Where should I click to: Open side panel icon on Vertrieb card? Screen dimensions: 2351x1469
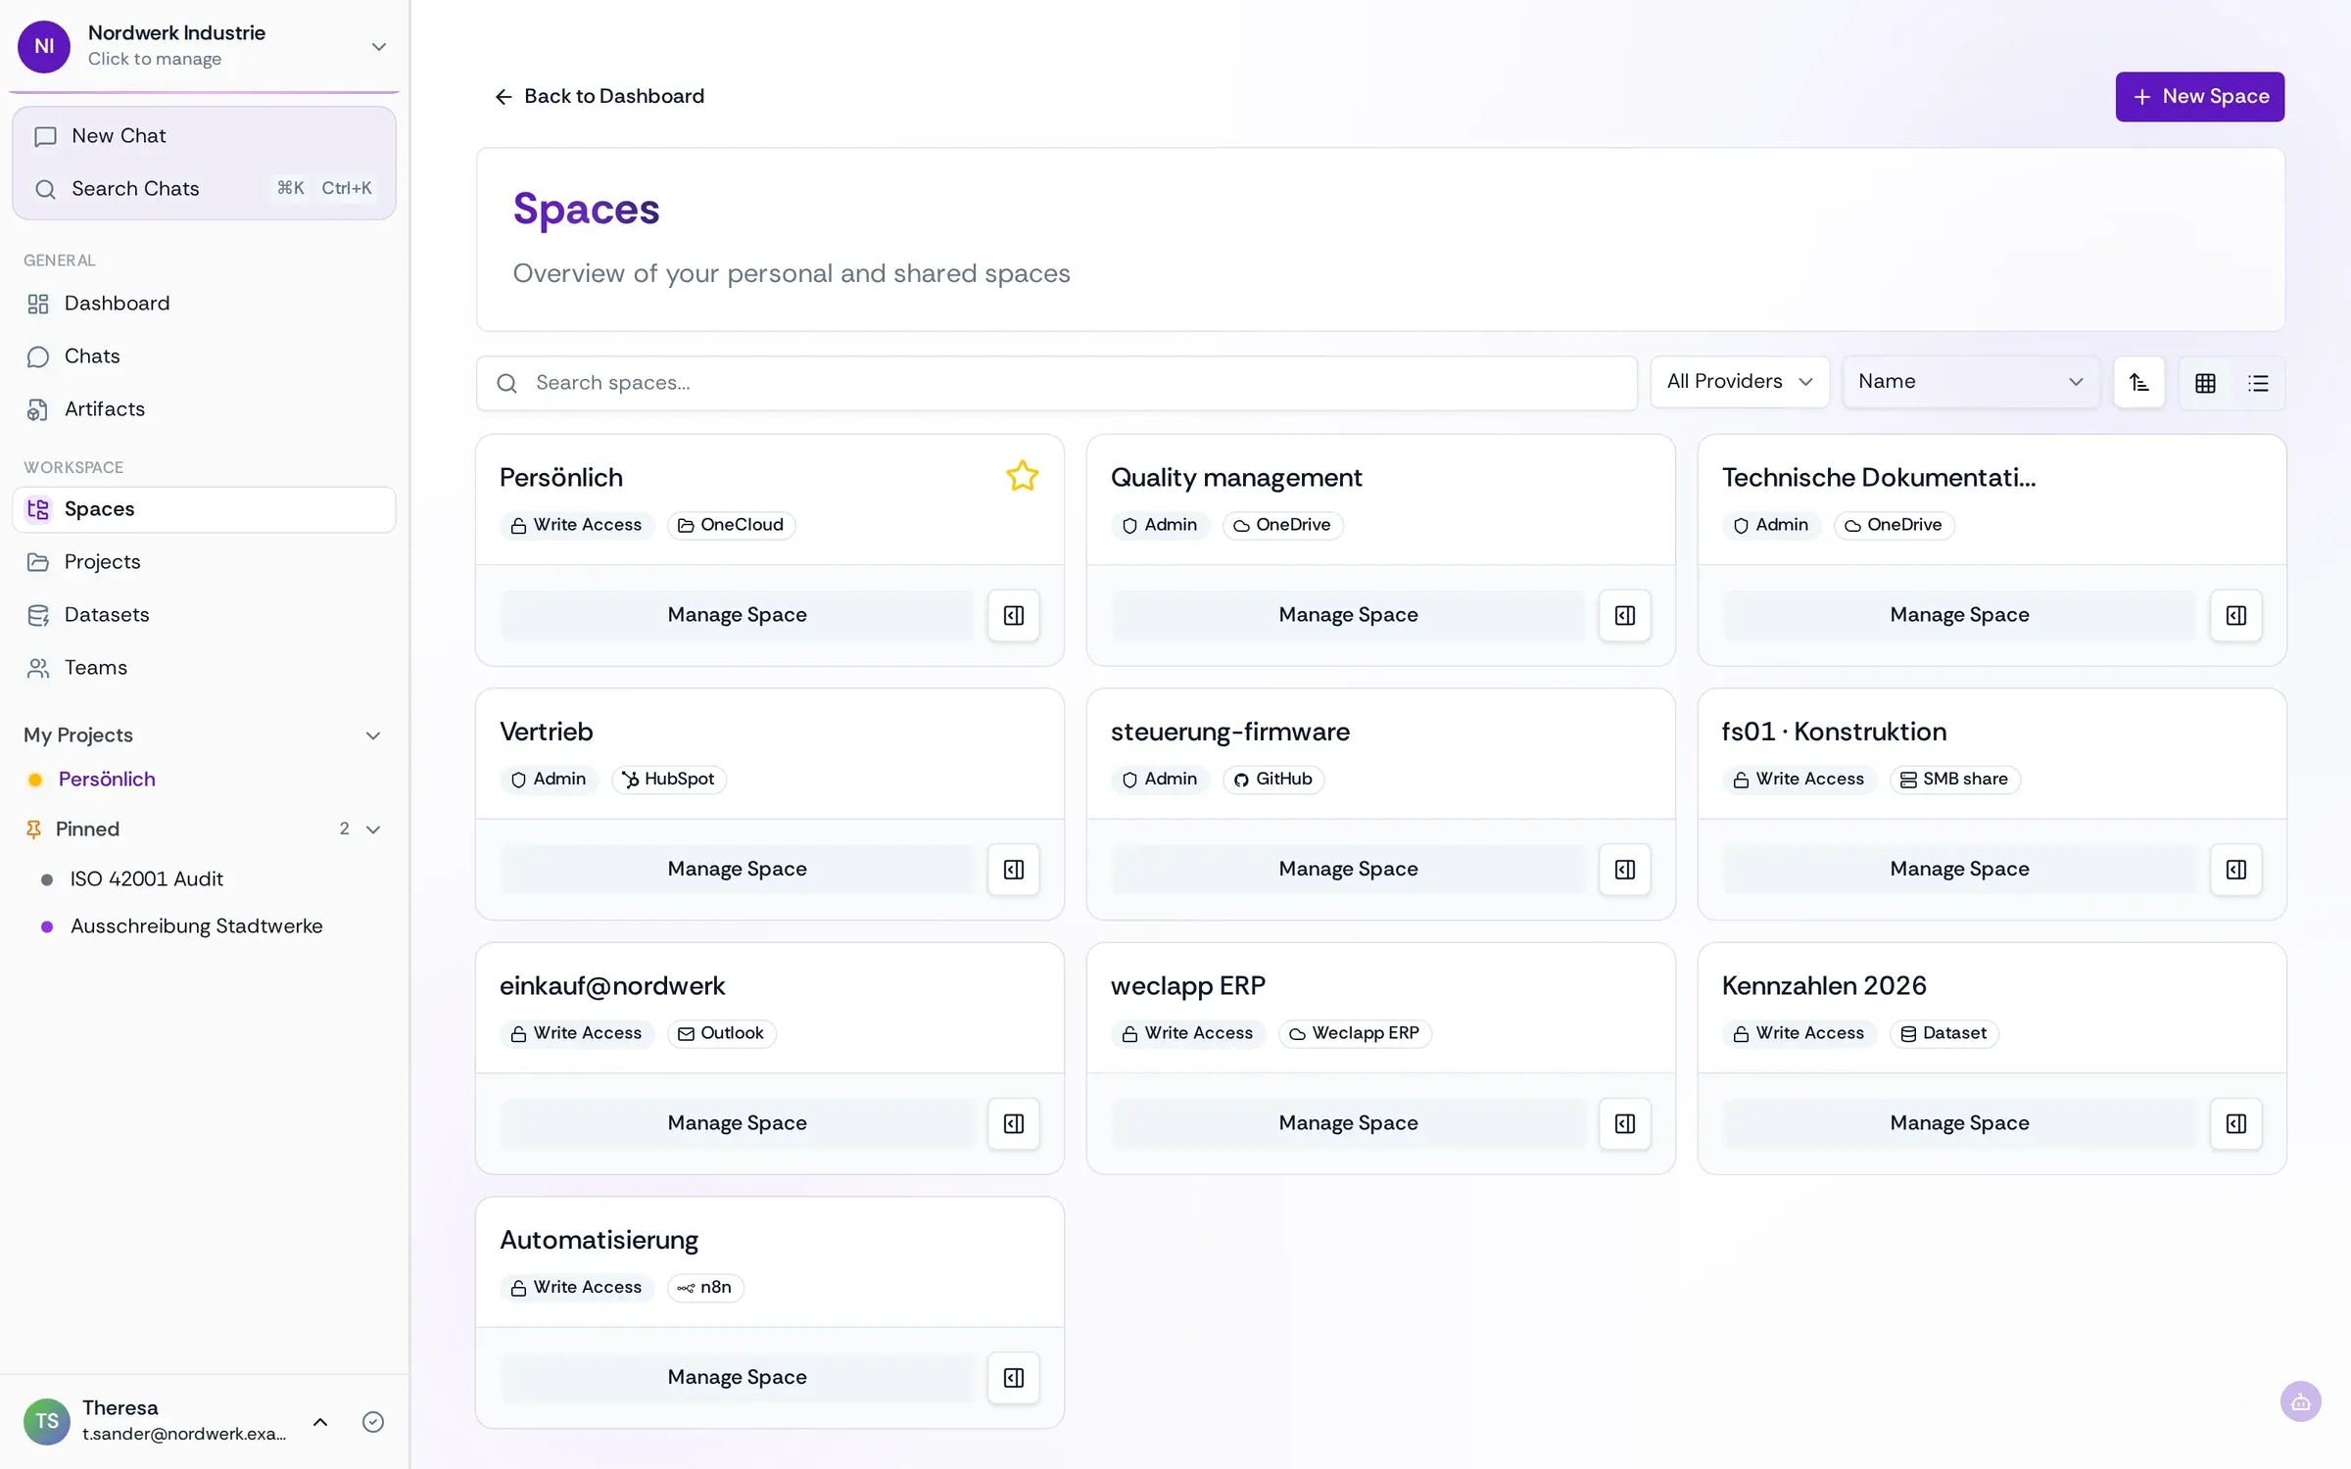(1014, 869)
